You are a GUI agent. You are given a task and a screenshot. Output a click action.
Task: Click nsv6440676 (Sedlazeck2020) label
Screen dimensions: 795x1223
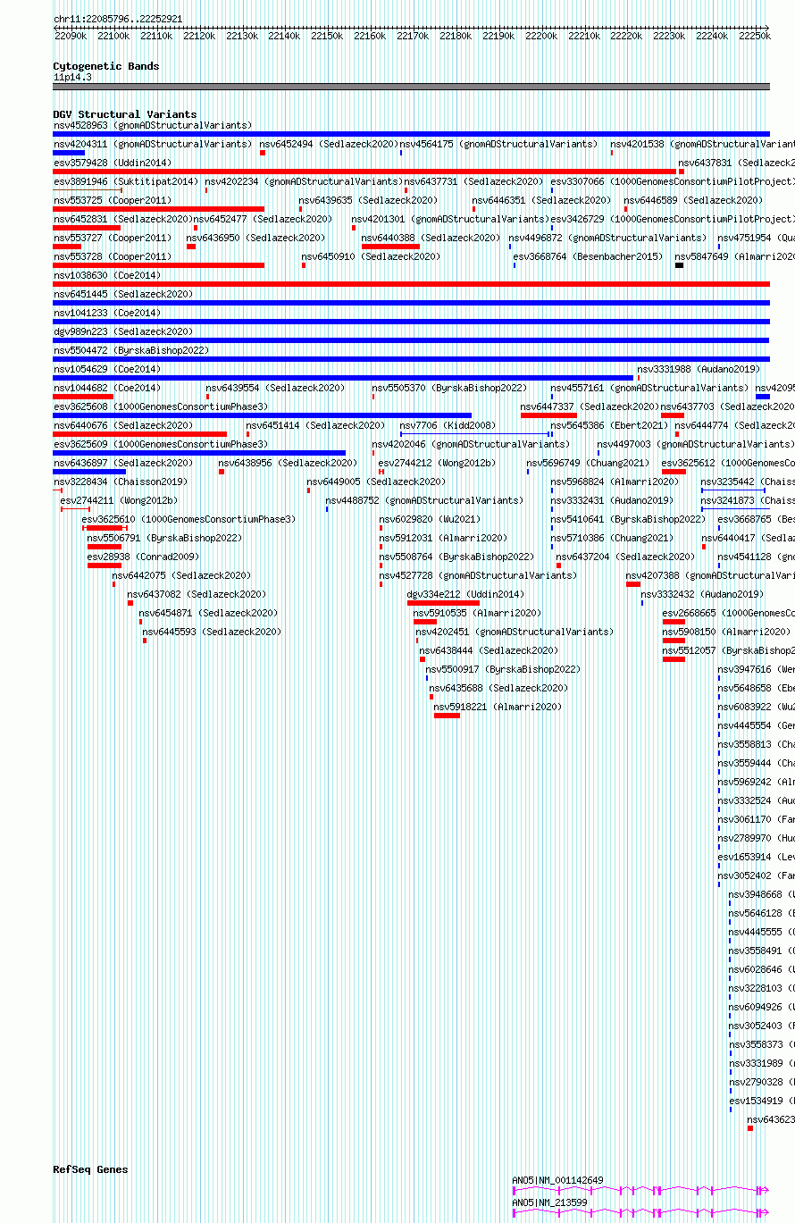tap(123, 425)
